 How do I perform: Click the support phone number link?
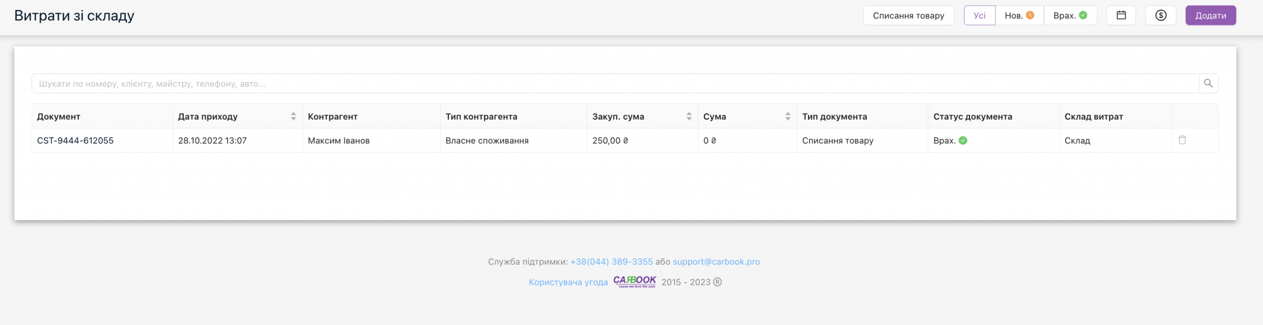(611, 261)
